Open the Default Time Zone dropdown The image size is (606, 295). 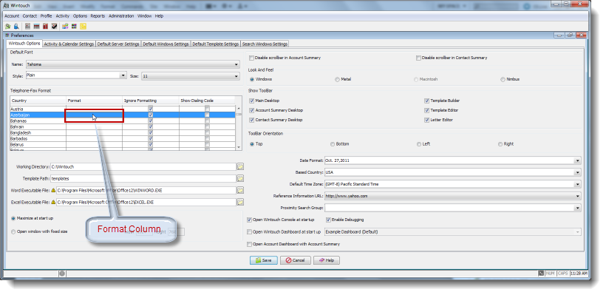(x=577, y=184)
